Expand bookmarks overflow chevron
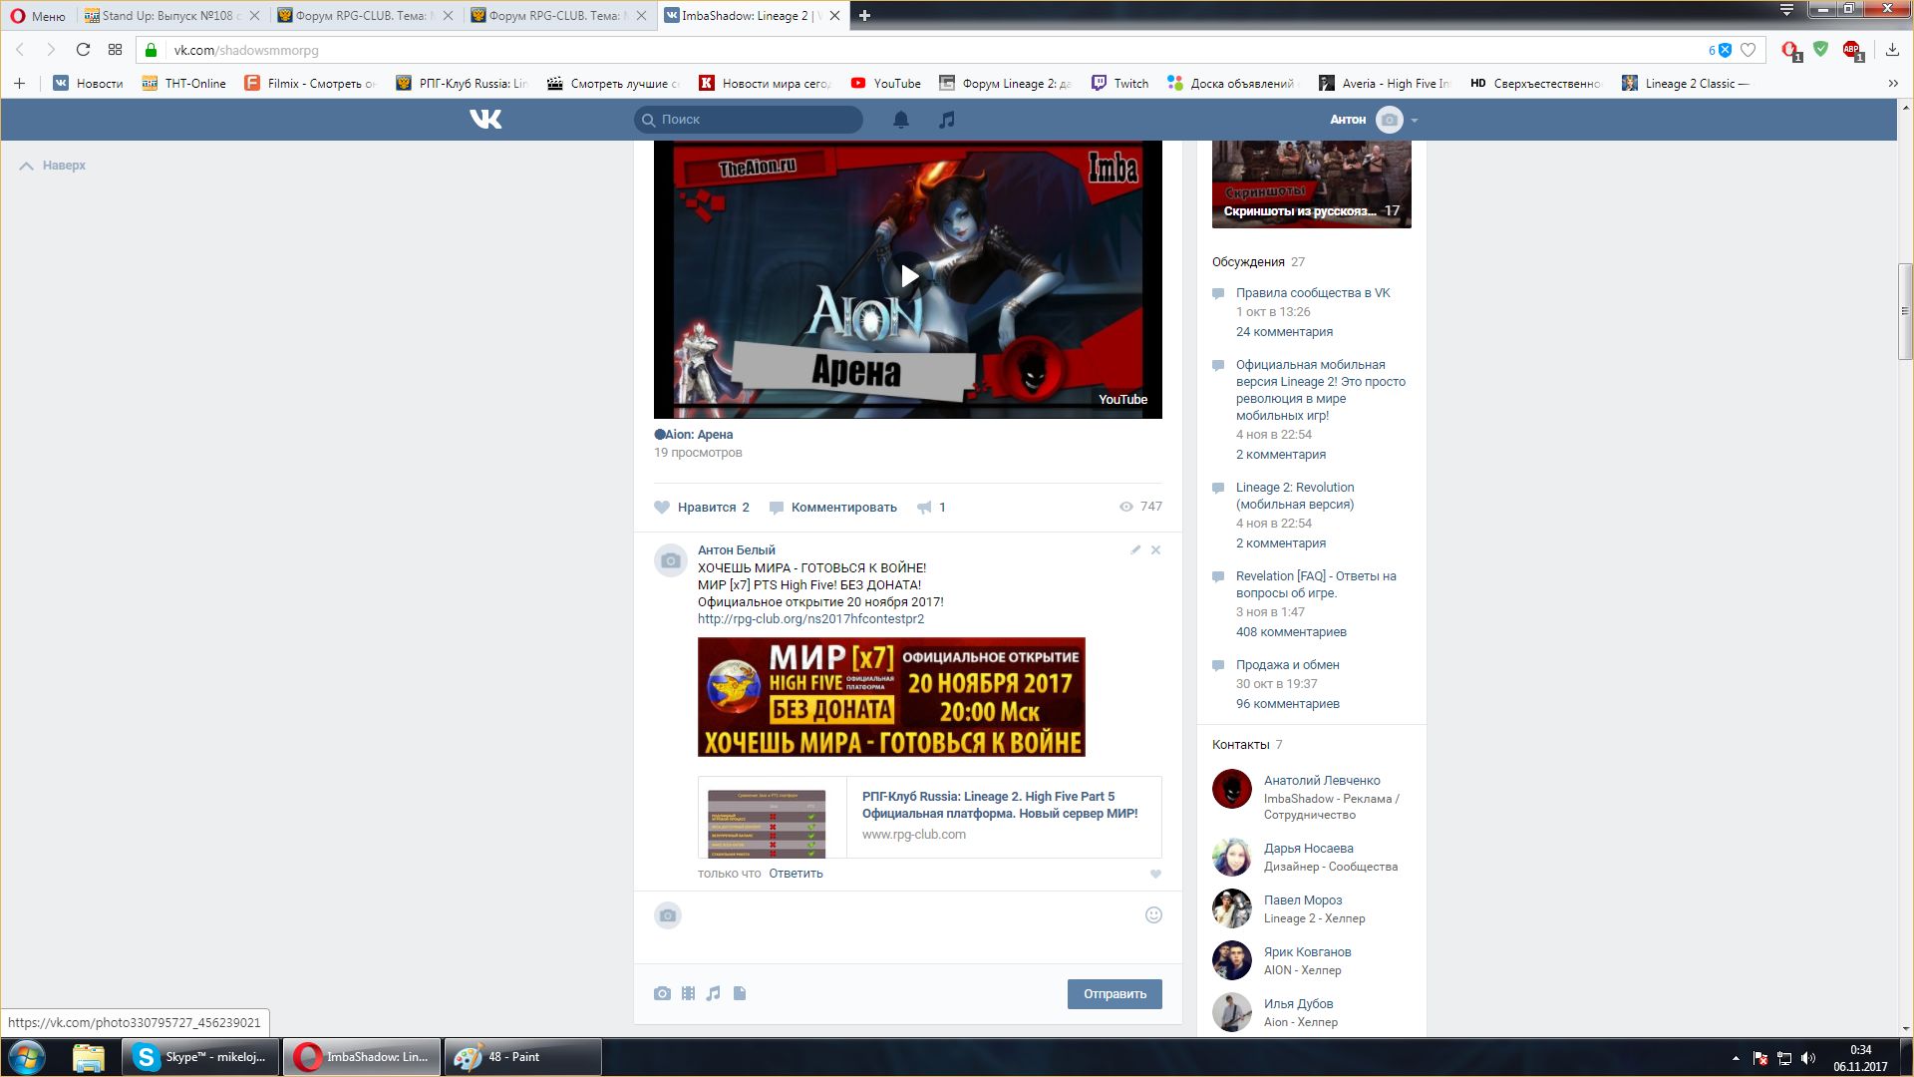The width and height of the screenshot is (1914, 1077). (x=1893, y=84)
